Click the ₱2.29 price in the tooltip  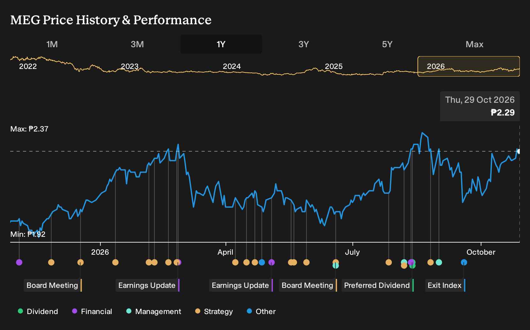[x=503, y=112]
